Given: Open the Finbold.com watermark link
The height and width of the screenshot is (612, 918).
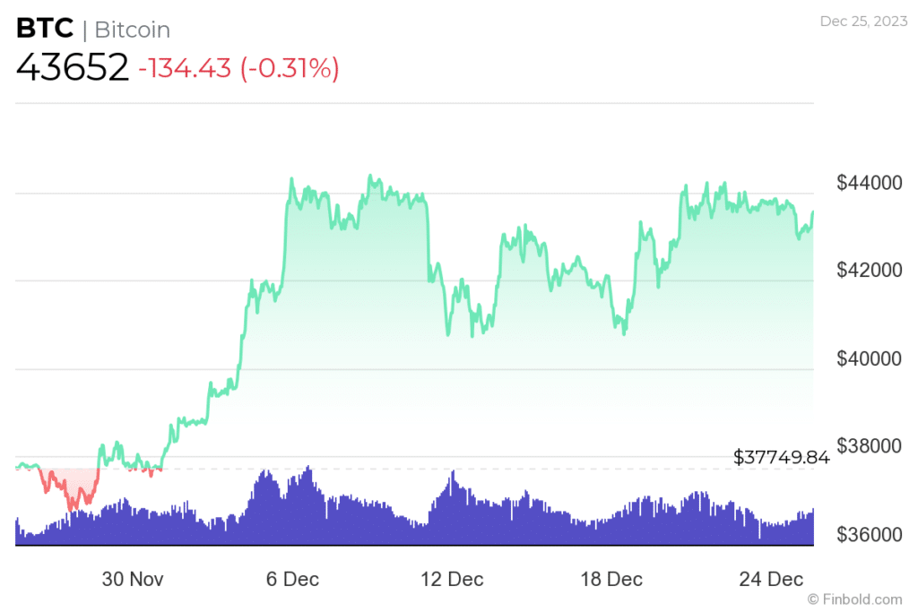Looking at the screenshot, I should 854,599.
